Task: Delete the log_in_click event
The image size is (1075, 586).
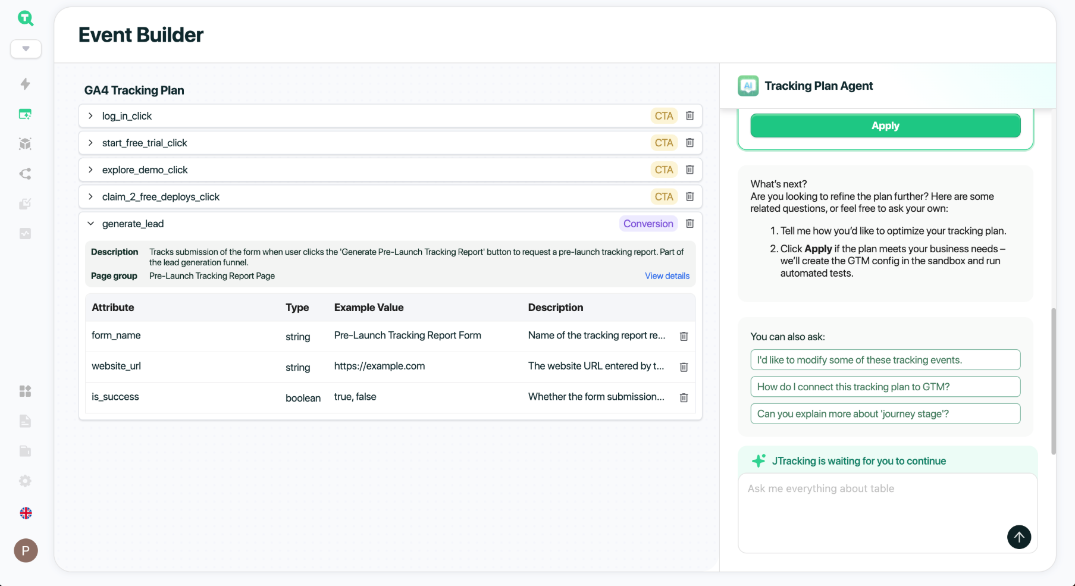Action: click(x=689, y=116)
